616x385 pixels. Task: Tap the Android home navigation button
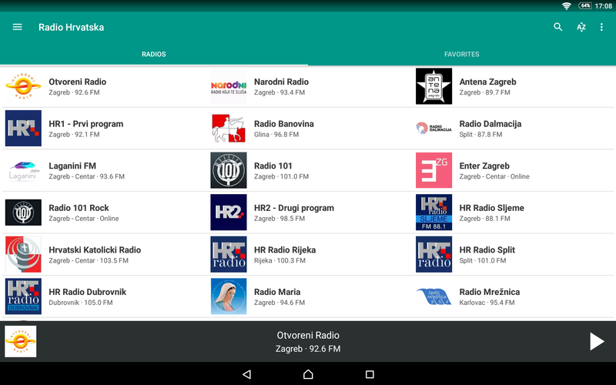[308, 374]
